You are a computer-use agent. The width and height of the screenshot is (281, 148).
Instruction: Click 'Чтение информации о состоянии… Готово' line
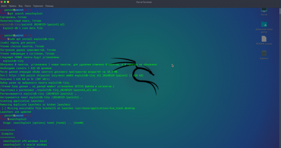[x=27, y=54]
